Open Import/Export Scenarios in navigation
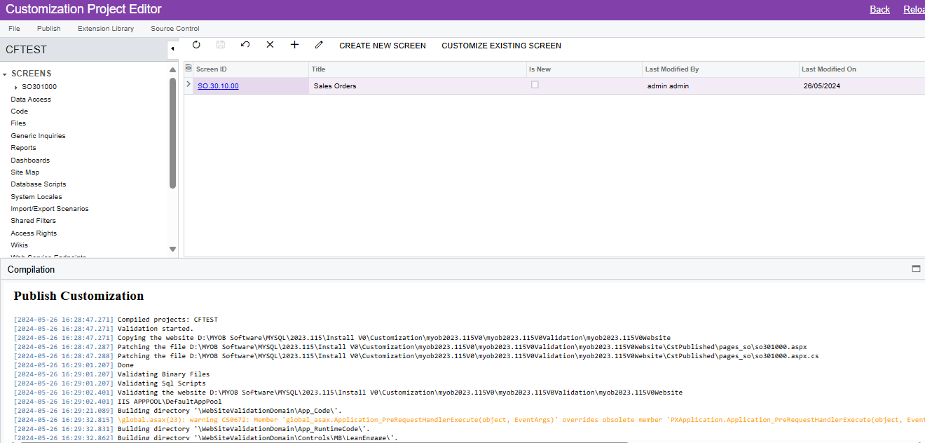Viewport: 925px width, 443px height. click(50, 209)
